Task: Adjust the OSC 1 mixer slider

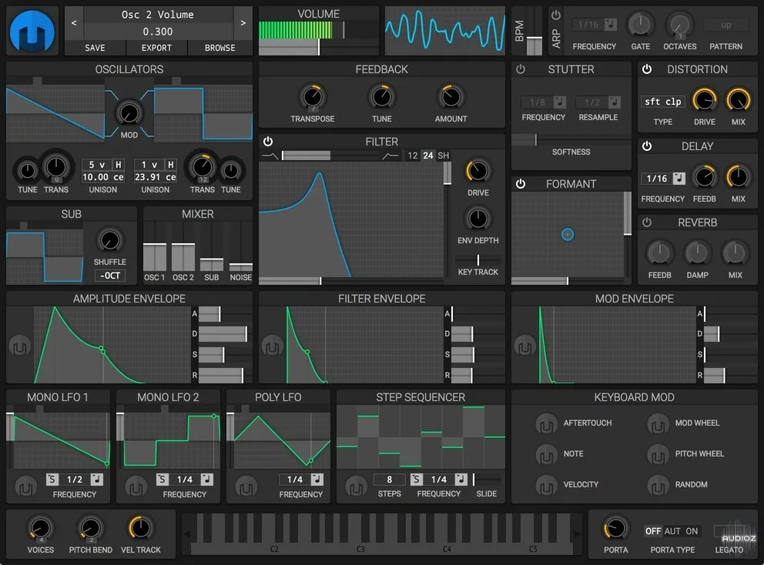Action: click(155, 247)
